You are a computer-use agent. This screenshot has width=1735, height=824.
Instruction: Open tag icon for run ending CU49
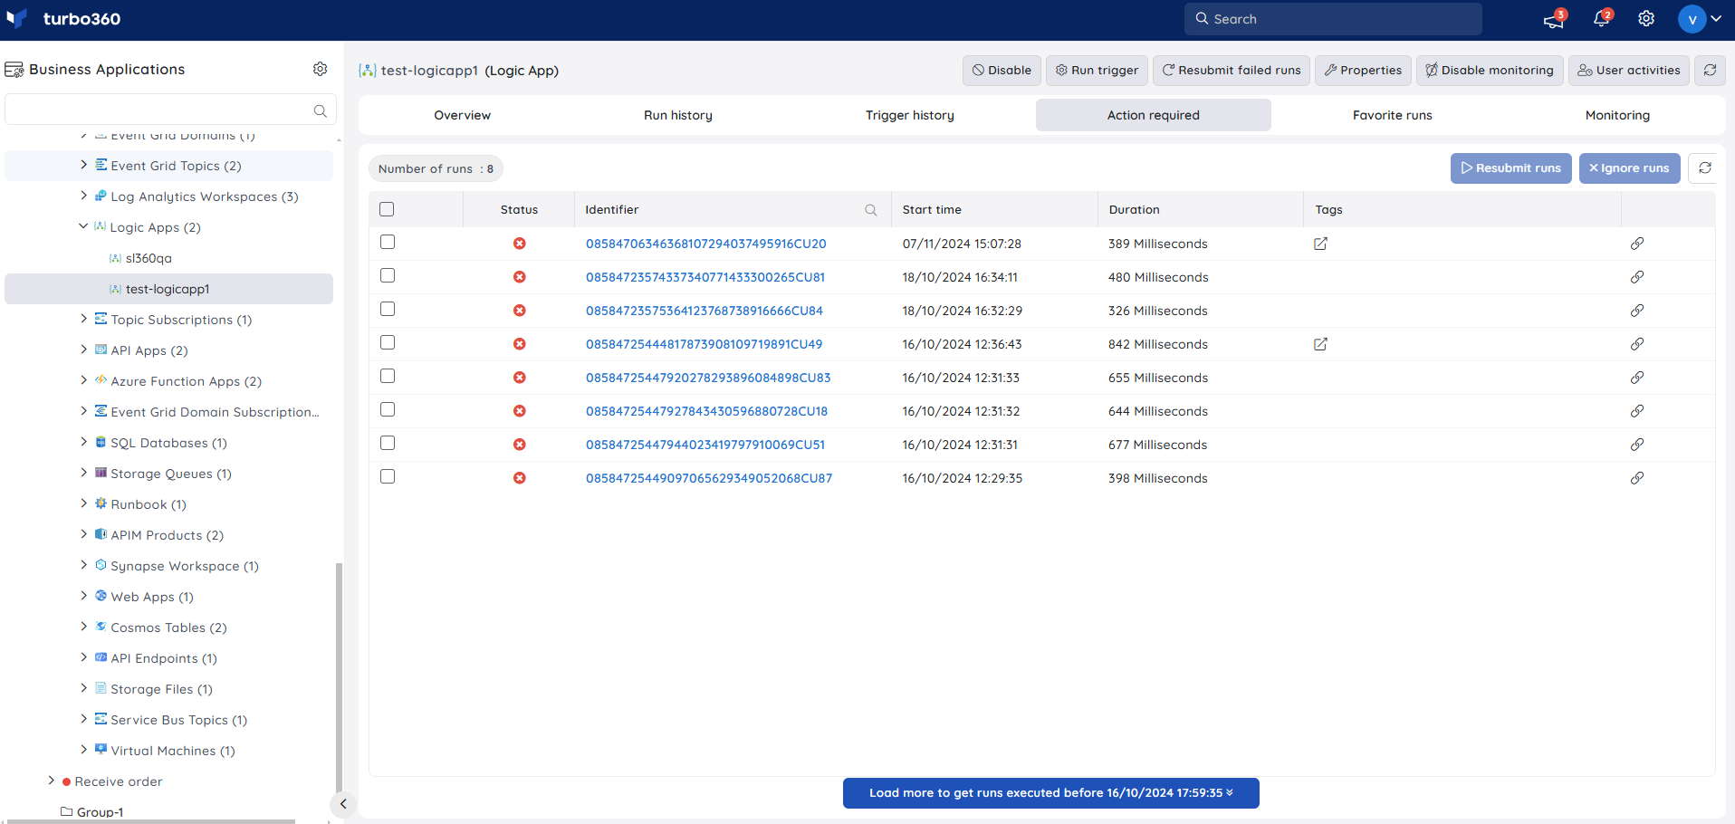point(1320,344)
